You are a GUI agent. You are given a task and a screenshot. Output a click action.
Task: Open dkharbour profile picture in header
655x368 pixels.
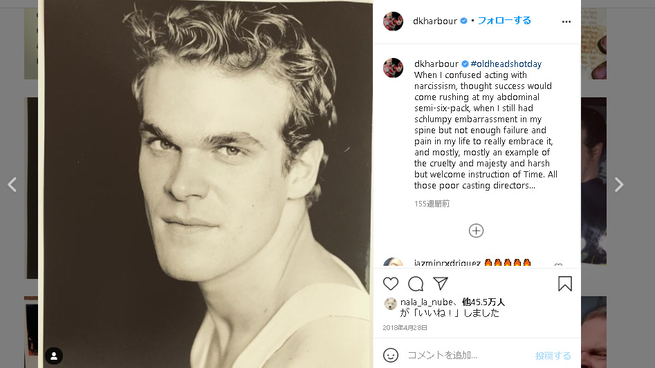pyautogui.click(x=393, y=21)
